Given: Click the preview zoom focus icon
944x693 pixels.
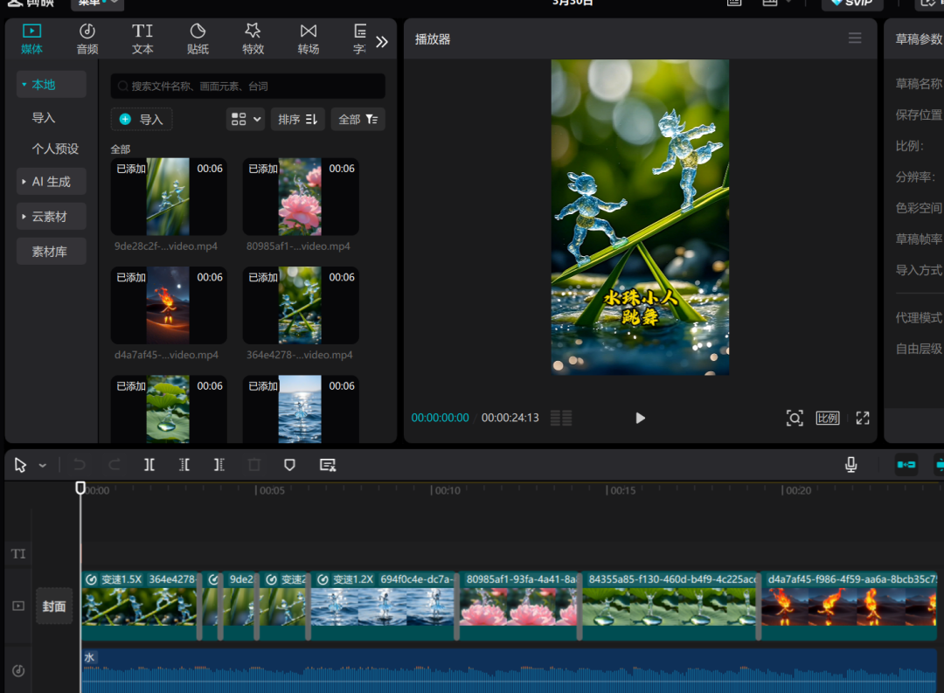Looking at the screenshot, I should click(x=795, y=418).
